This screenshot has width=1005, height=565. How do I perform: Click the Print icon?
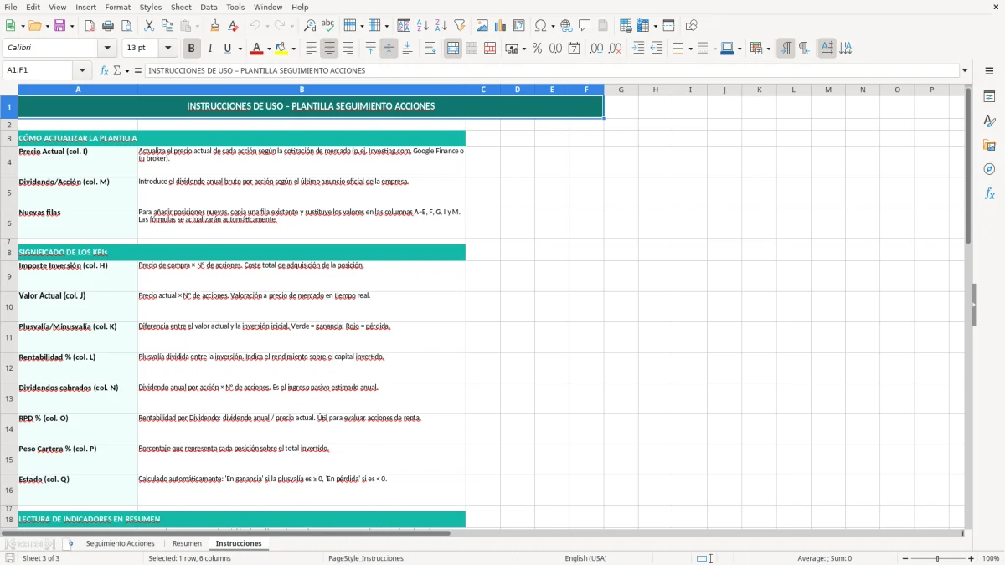108,26
